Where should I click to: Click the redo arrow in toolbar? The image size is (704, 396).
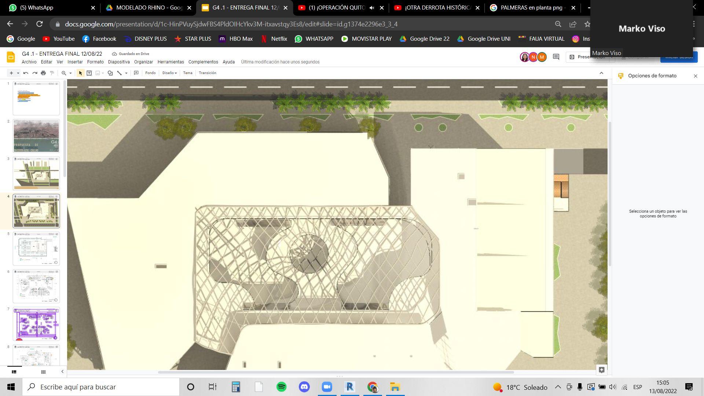[x=34, y=73]
